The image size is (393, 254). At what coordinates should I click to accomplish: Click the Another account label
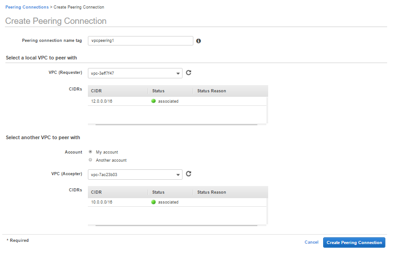(x=111, y=160)
